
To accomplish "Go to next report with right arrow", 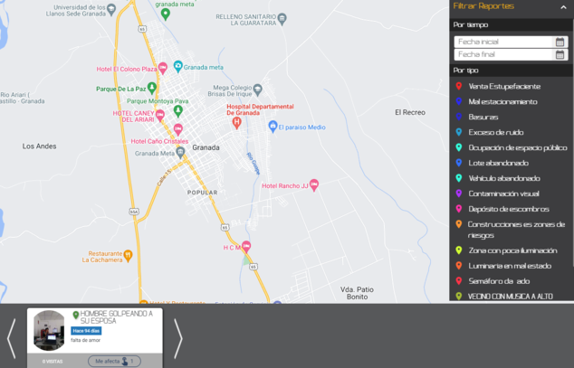I will point(178,338).
